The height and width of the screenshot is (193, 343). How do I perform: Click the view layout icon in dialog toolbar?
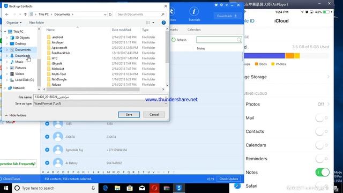(x=148, y=23)
